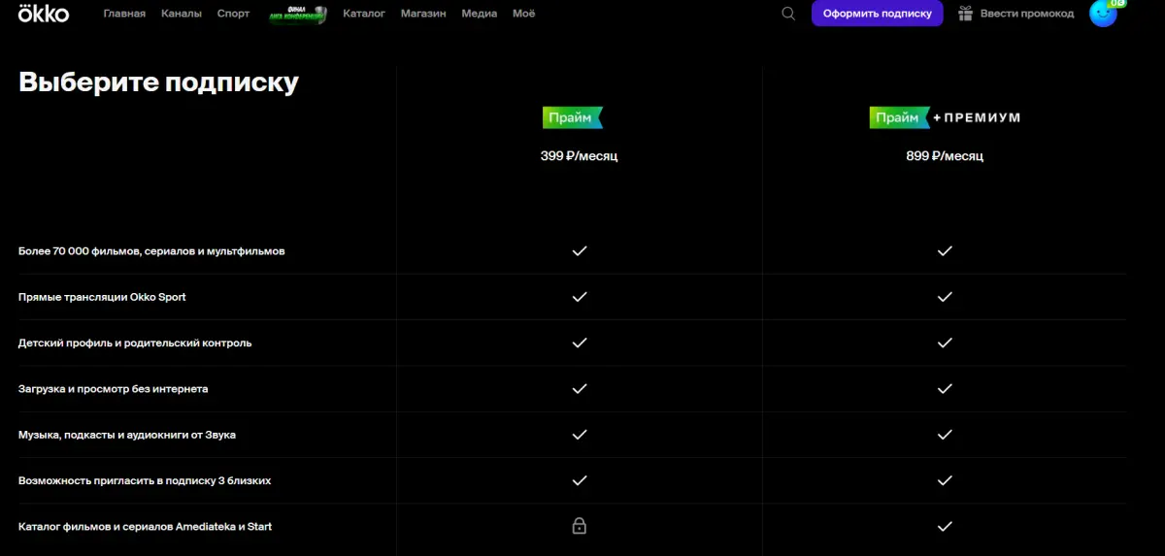Click 'Загрузка и просмотр без интернета' text
1165x556 pixels.
tap(113, 389)
